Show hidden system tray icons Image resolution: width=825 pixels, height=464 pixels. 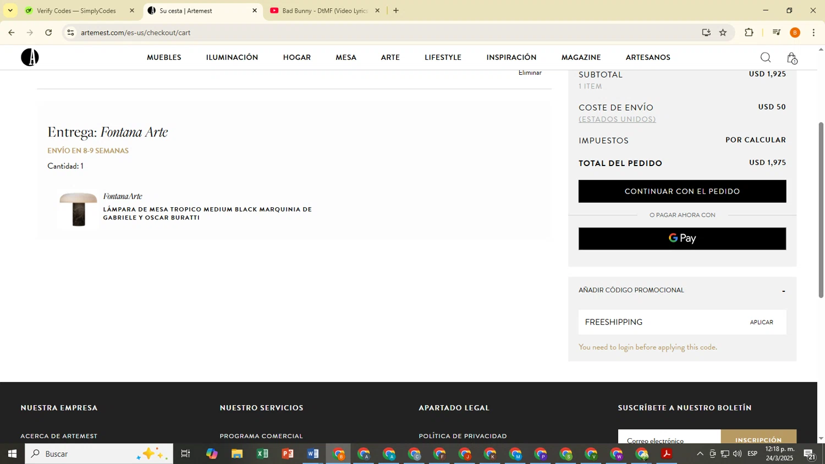point(700,454)
